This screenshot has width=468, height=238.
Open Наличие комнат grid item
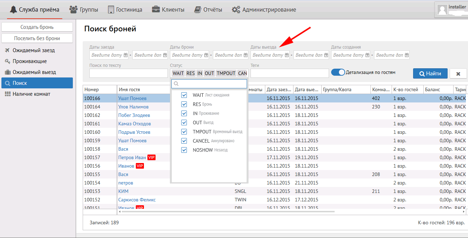pos(31,94)
